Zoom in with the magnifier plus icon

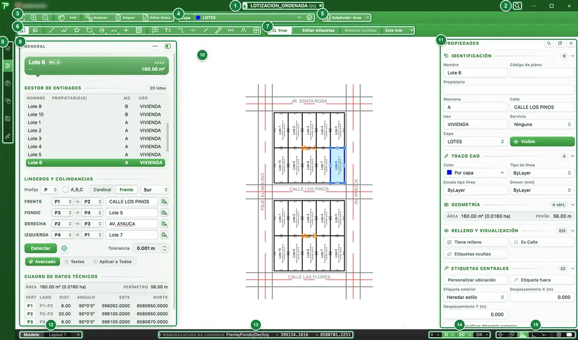(x=34, y=17)
